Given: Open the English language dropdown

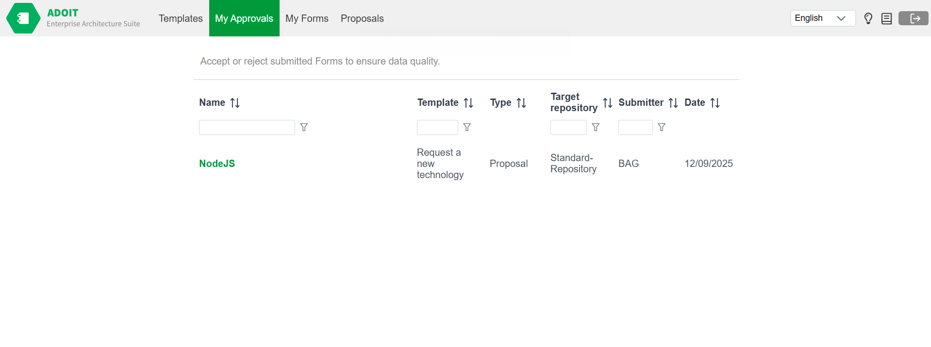Looking at the screenshot, I should pyautogui.click(x=822, y=18).
